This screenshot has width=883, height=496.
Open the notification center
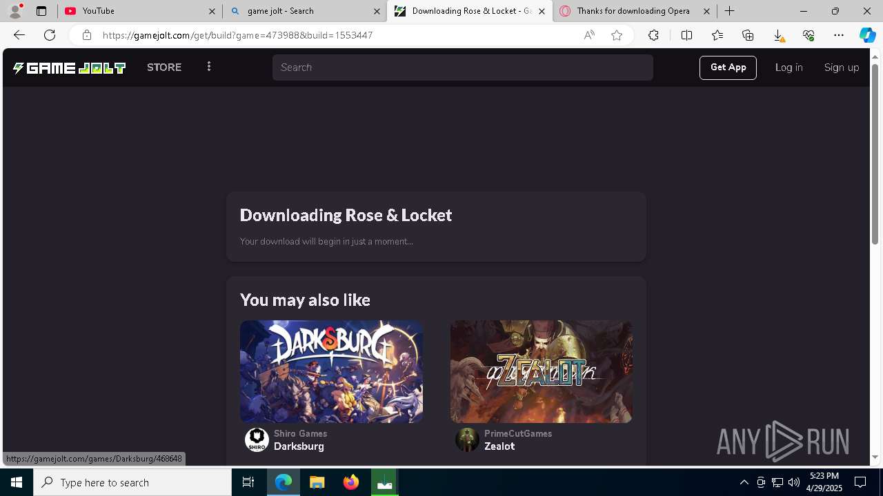click(x=860, y=482)
